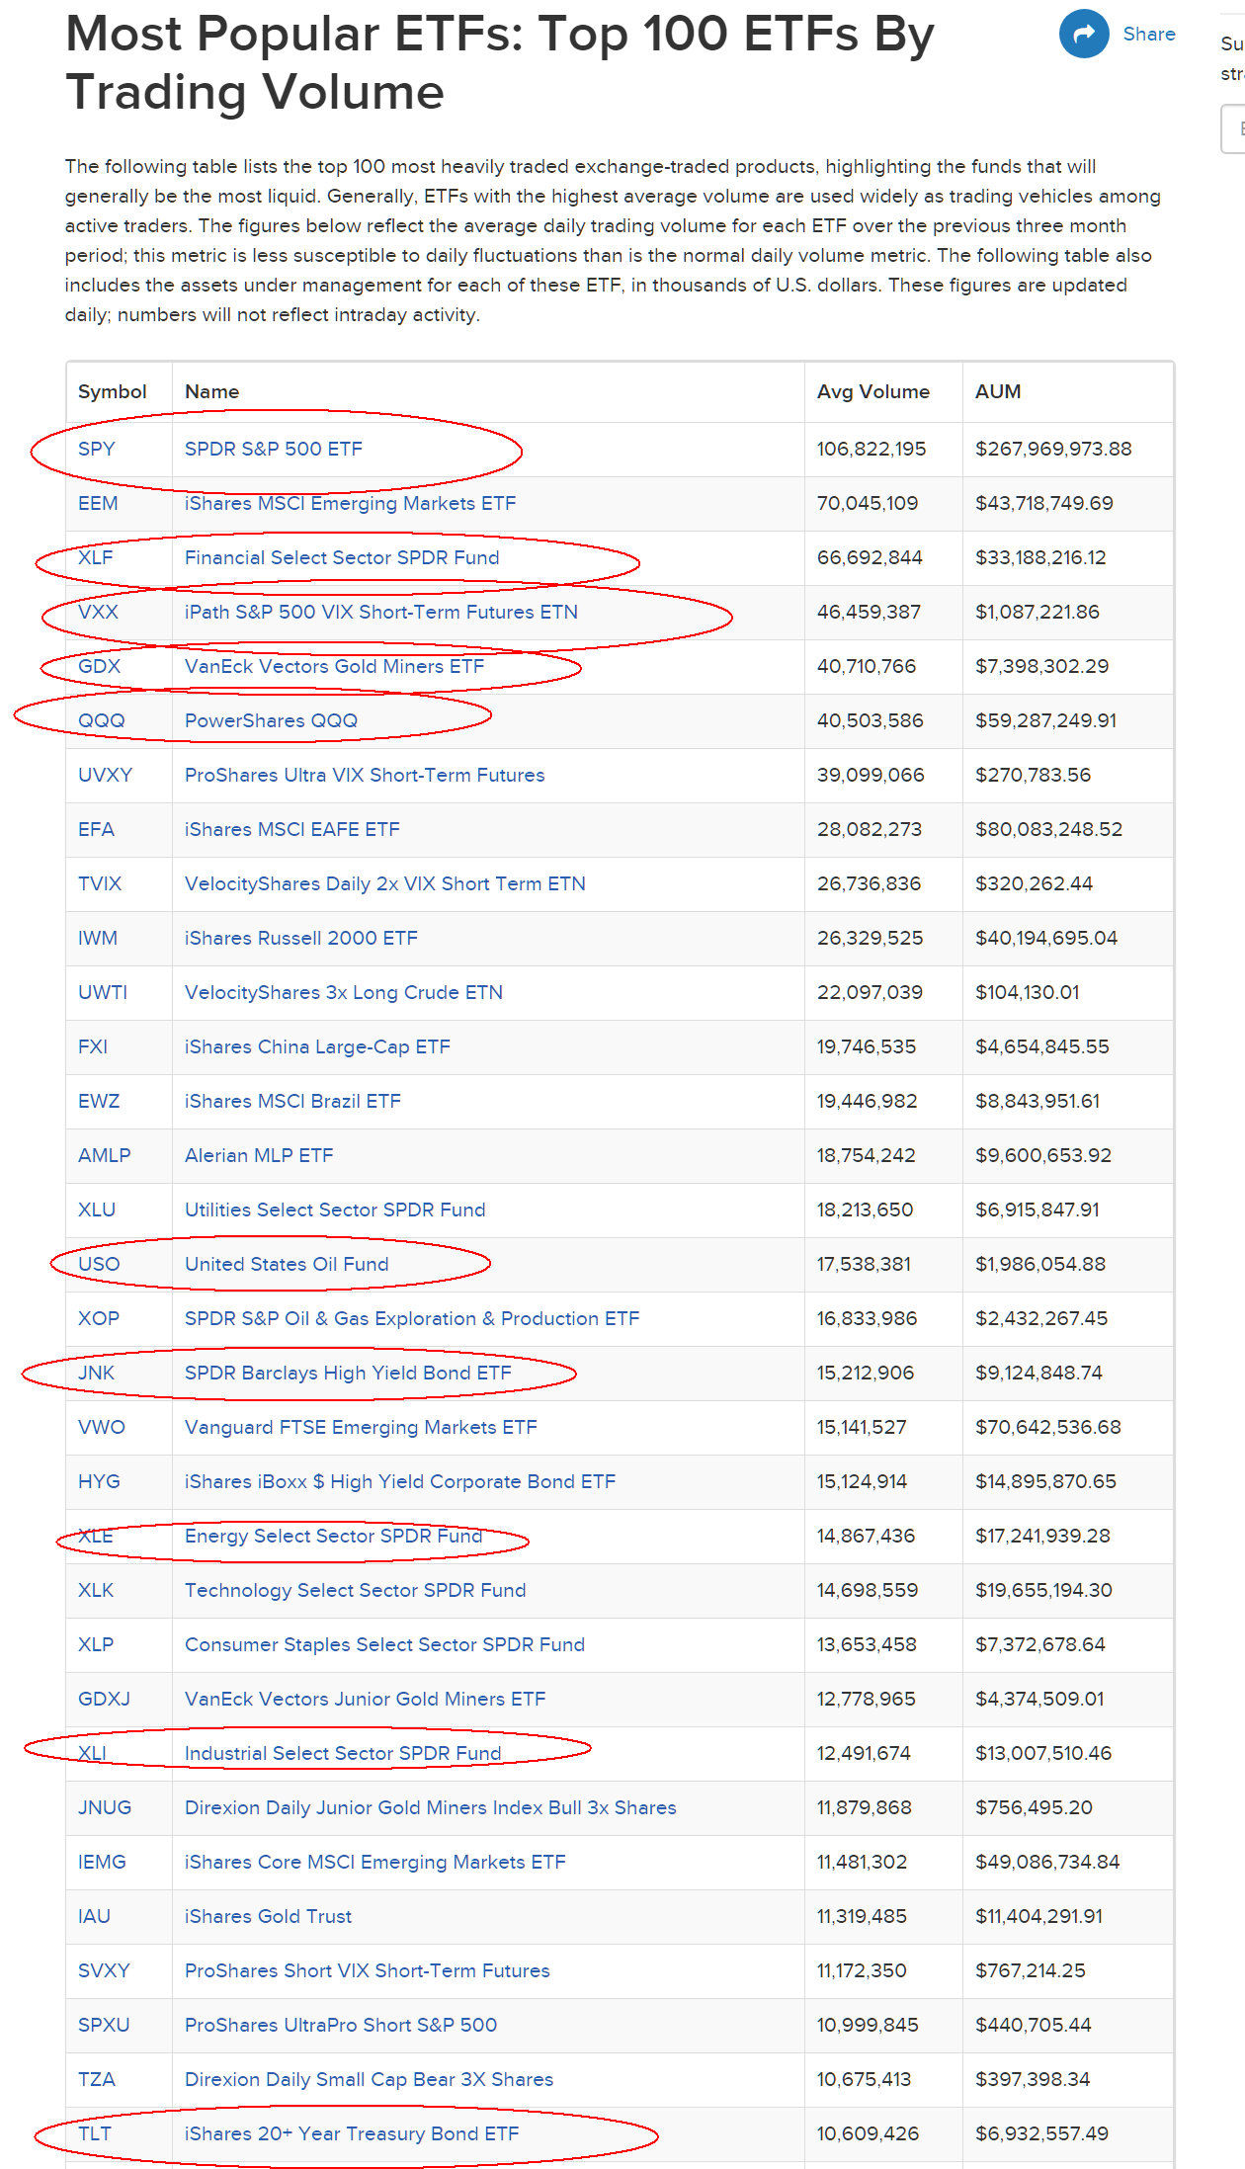
Task: Open the IAU symbol link
Action: click(x=94, y=1916)
